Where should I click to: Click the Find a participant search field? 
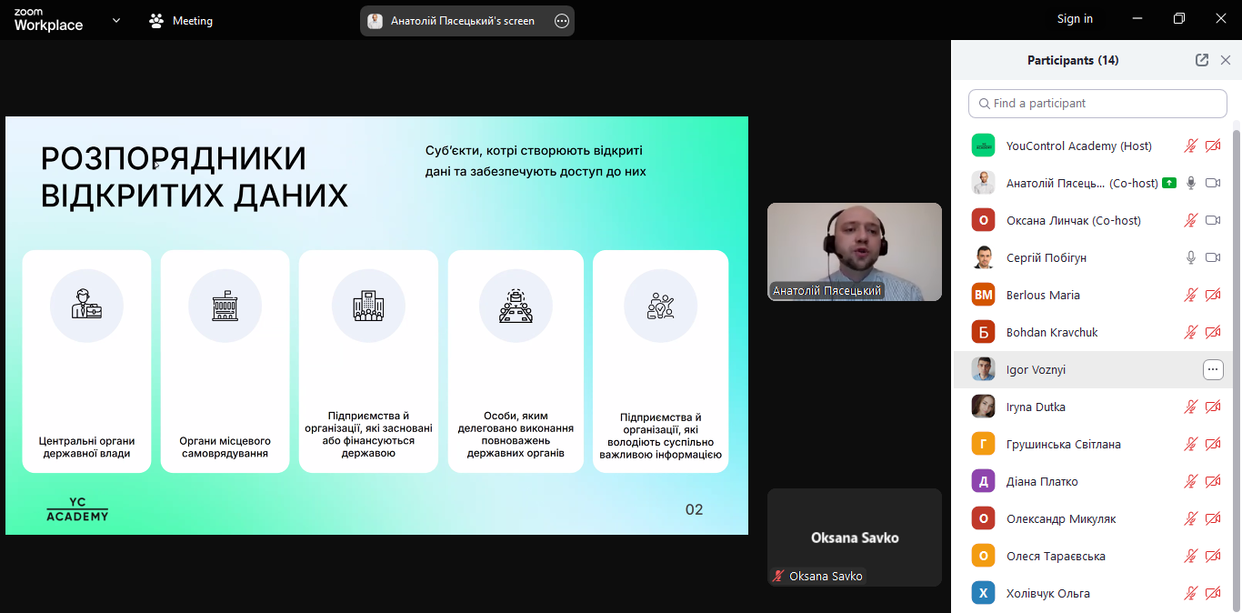point(1097,104)
